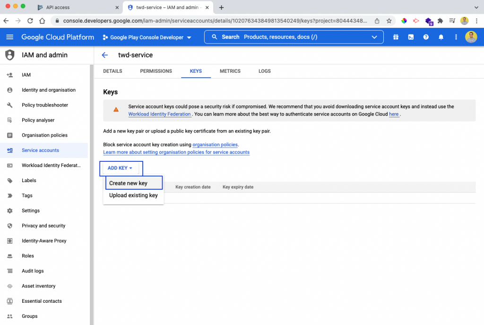Open Workload Identity Federation in the sidebar
484x325 pixels.
[x=44, y=165]
